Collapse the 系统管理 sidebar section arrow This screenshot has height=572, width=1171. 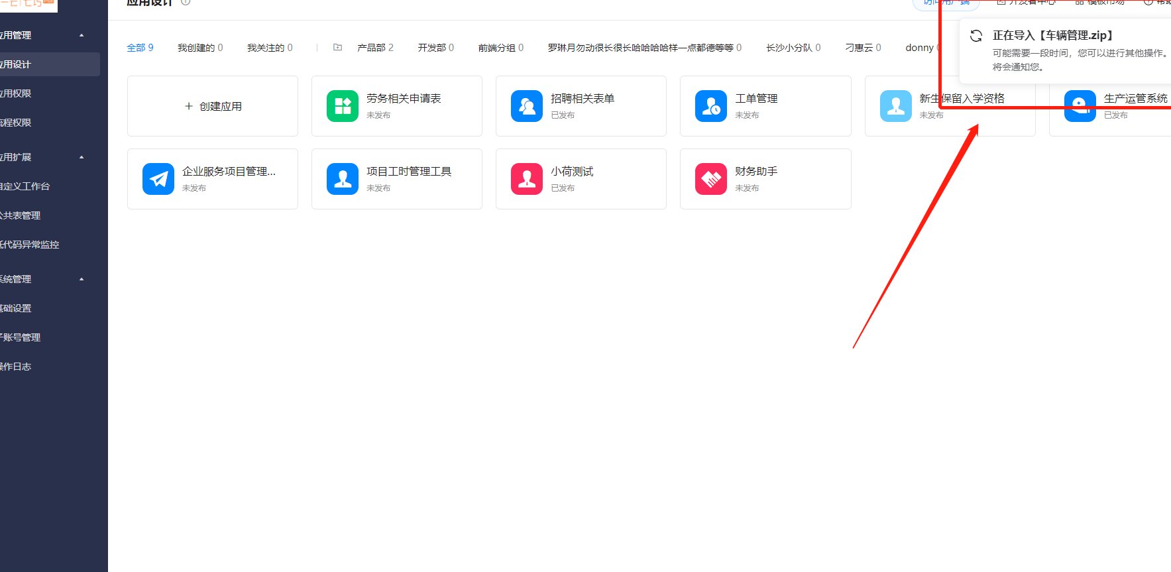(x=82, y=279)
